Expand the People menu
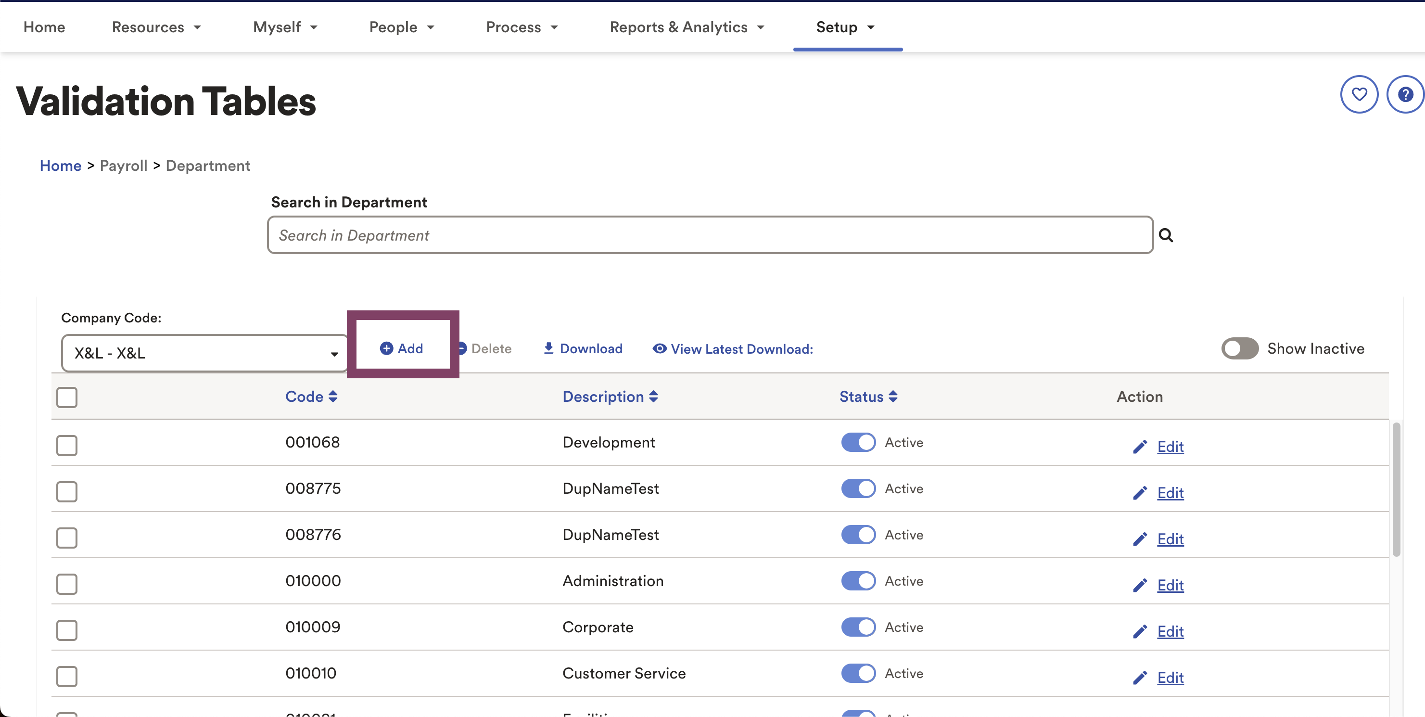Screen dimensions: 1425x717 pos(402,27)
